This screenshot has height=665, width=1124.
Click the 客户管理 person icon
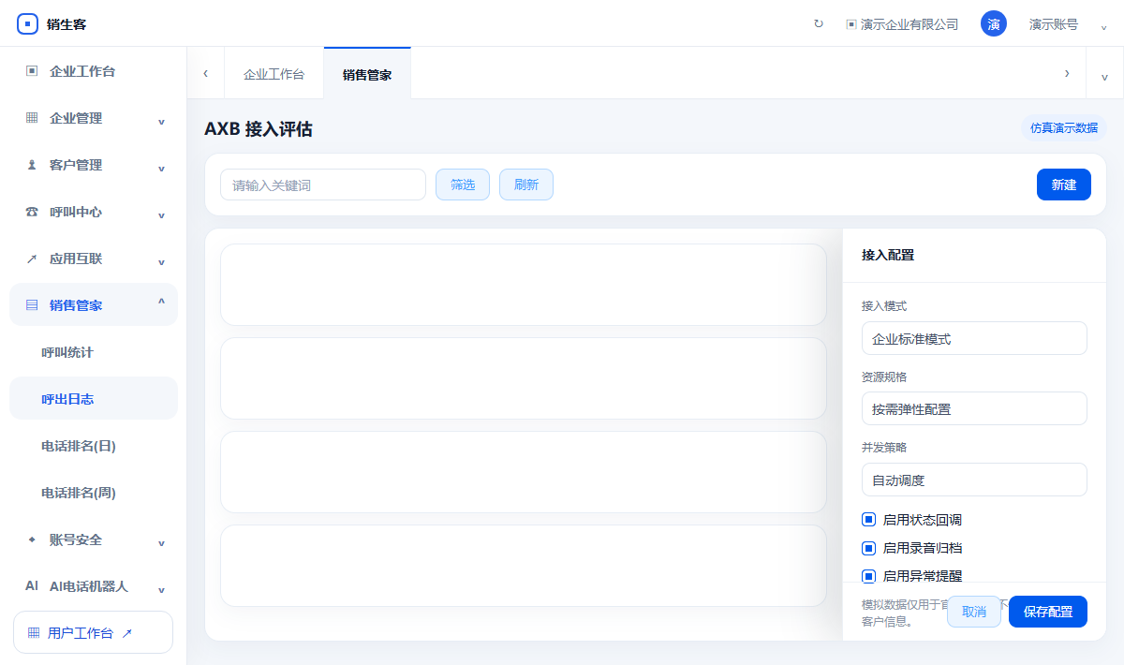click(x=32, y=165)
